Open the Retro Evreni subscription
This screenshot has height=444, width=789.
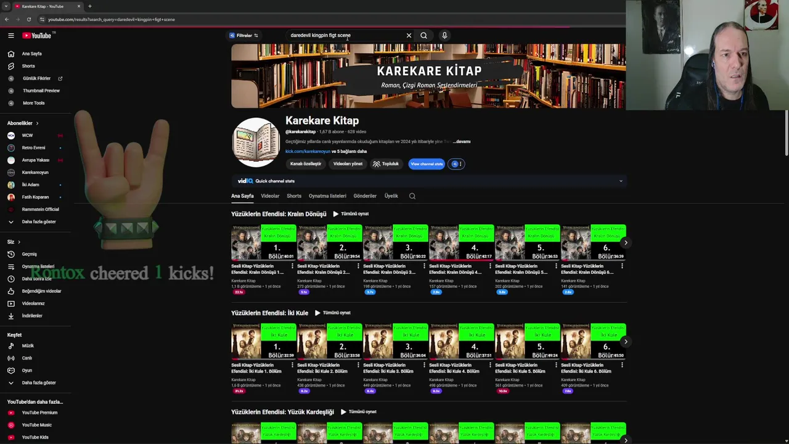[x=33, y=148]
